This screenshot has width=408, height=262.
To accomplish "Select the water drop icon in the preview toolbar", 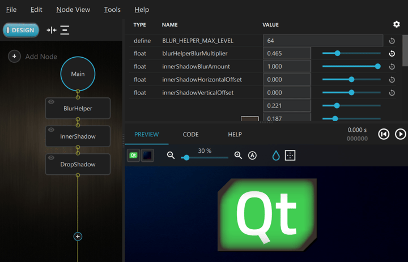I will coord(276,156).
